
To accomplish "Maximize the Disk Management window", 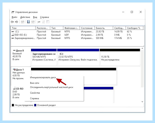I will point(132,12).
